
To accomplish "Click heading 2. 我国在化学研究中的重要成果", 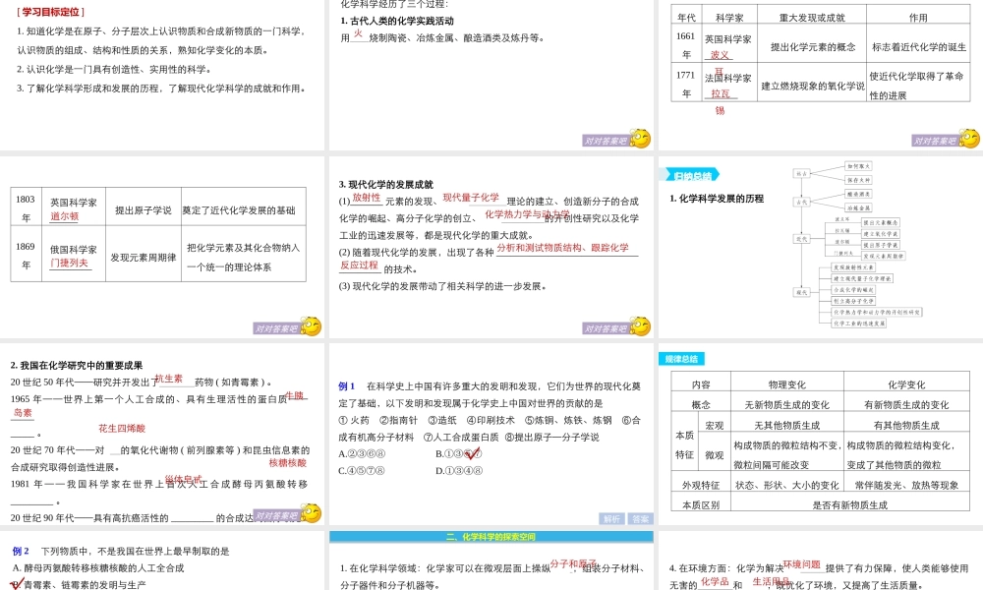I will click(77, 365).
